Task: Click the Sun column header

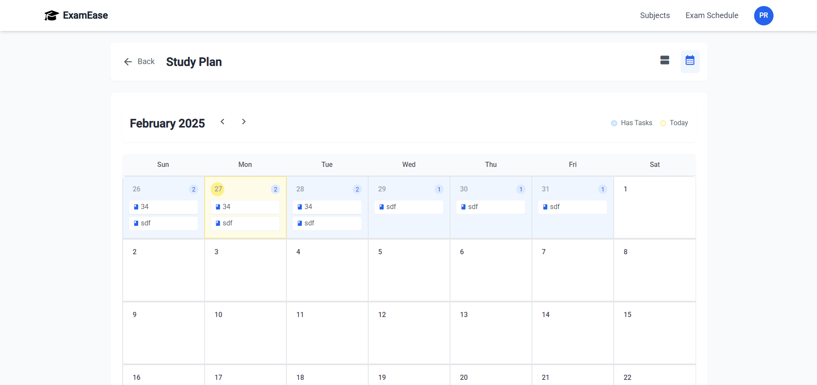Action: (163, 165)
